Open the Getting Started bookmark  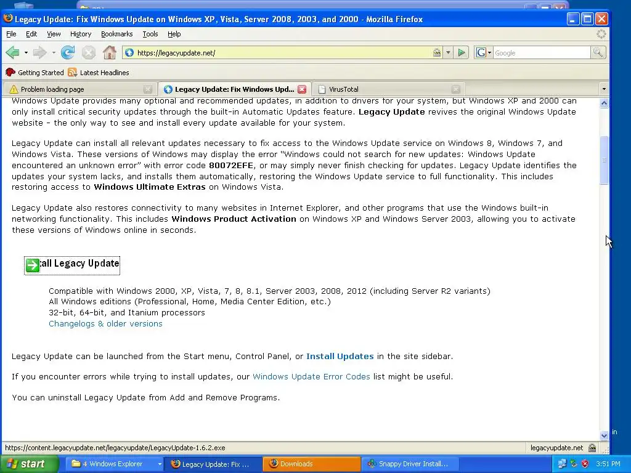tap(35, 73)
